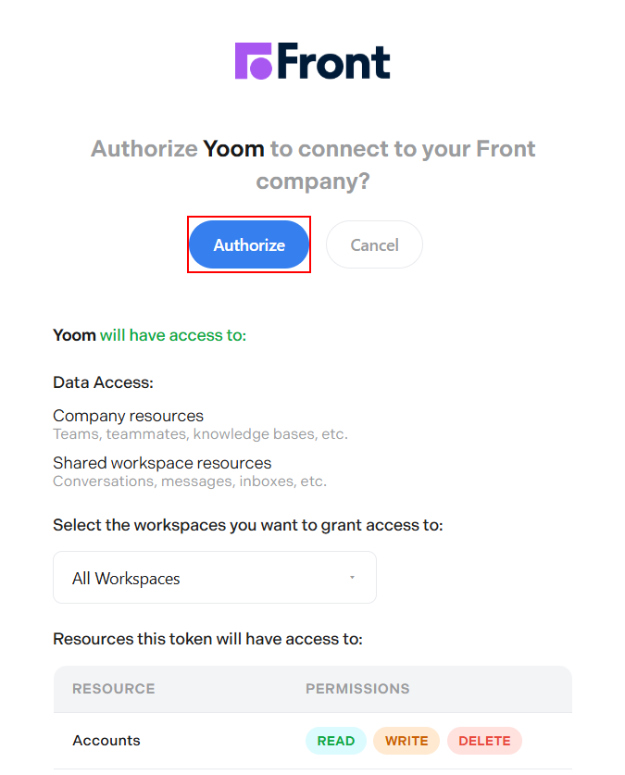The width and height of the screenshot is (625, 775).
Task: Click 'Resources this token' label
Action: [206, 639]
